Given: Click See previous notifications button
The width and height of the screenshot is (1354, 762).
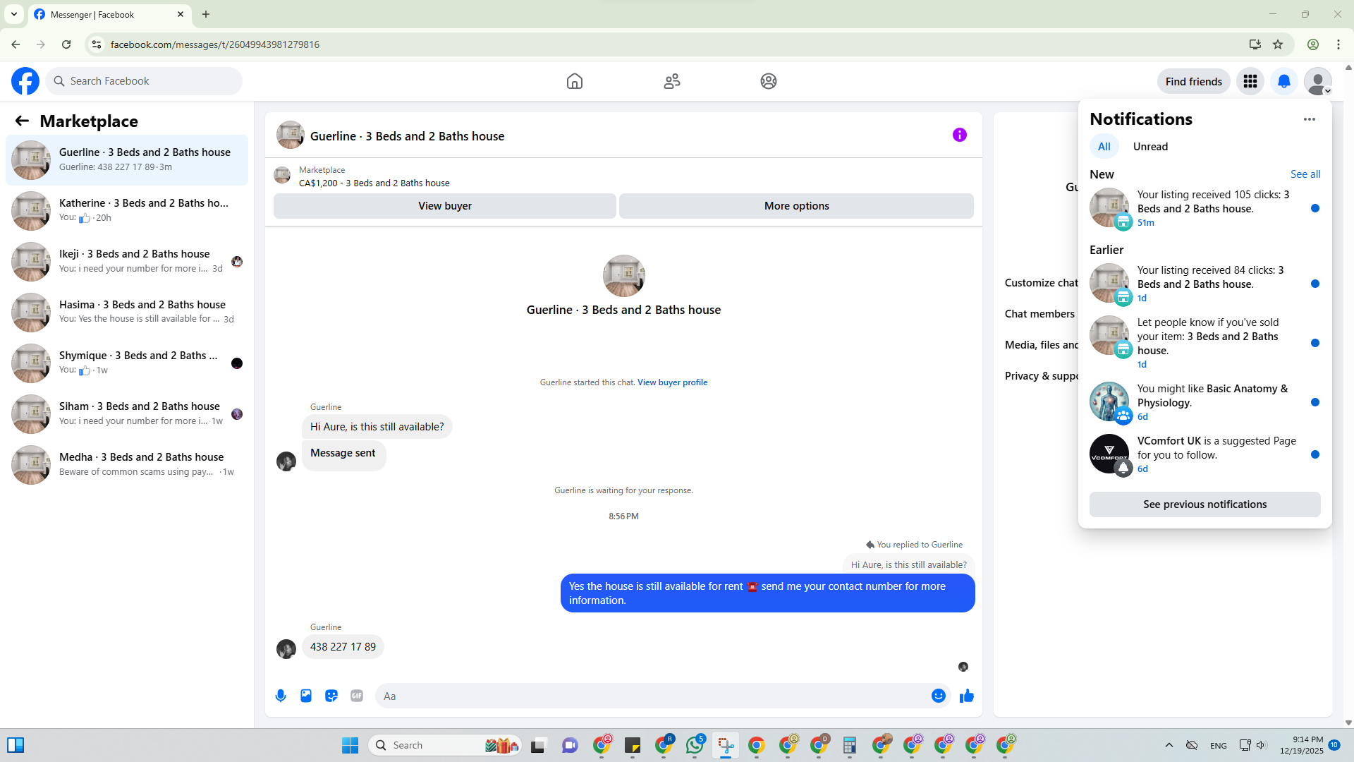Looking at the screenshot, I should pyautogui.click(x=1204, y=504).
